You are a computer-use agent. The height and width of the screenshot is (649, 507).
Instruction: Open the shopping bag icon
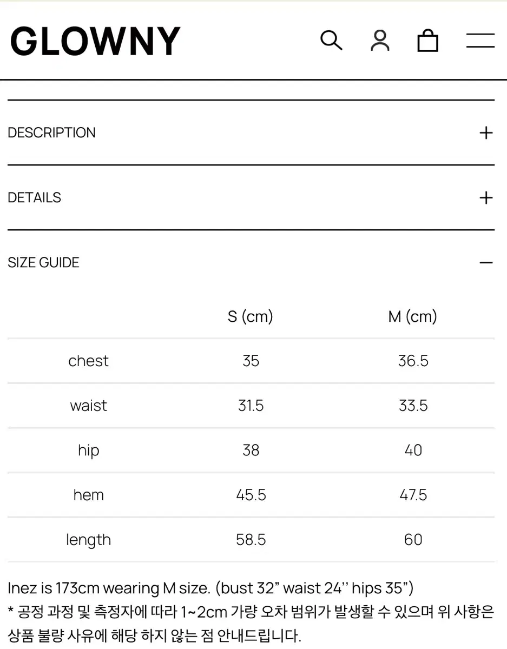click(427, 41)
